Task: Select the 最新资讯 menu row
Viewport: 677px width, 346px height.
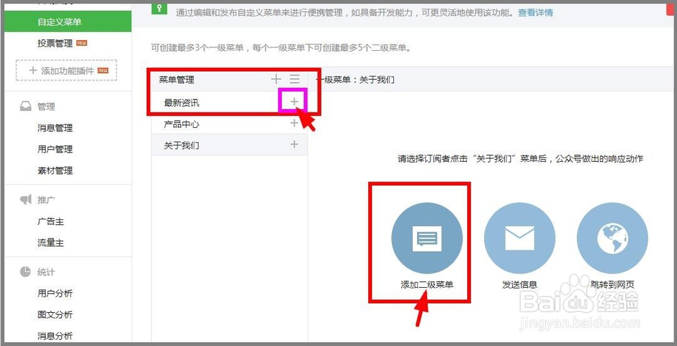Action: [230, 102]
